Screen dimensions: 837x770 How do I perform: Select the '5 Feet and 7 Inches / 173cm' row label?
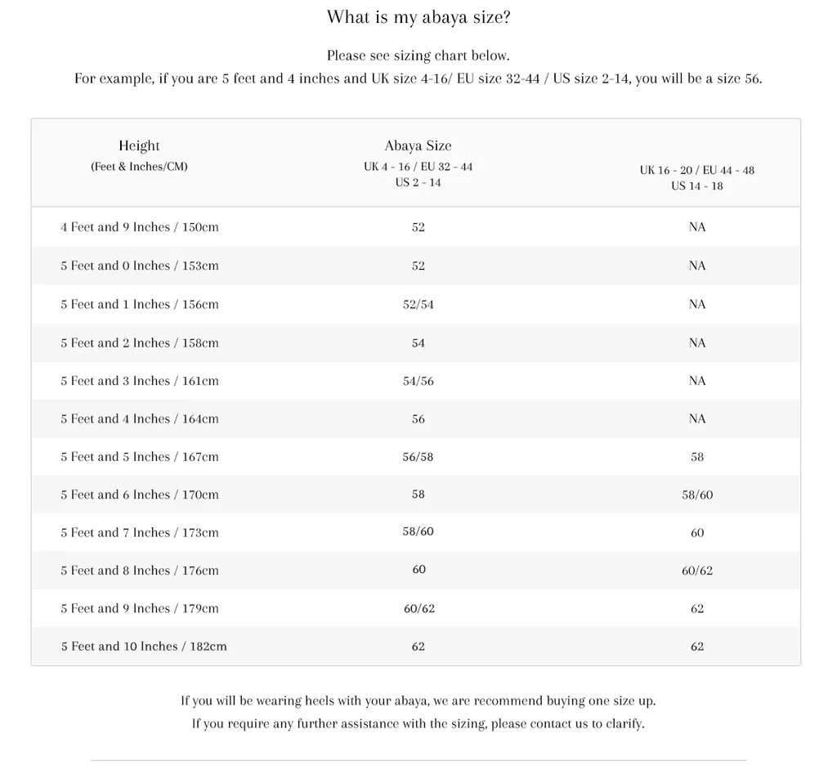[x=140, y=532]
